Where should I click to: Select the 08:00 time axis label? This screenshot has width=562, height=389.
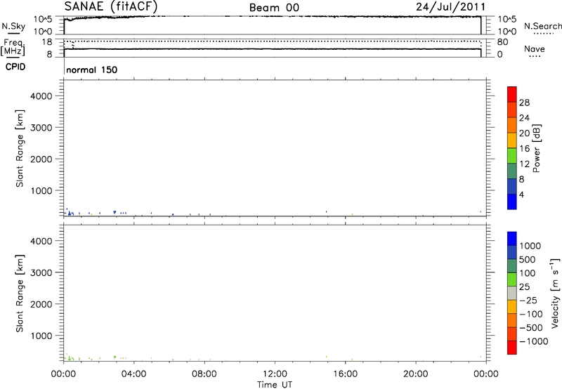click(x=204, y=374)
